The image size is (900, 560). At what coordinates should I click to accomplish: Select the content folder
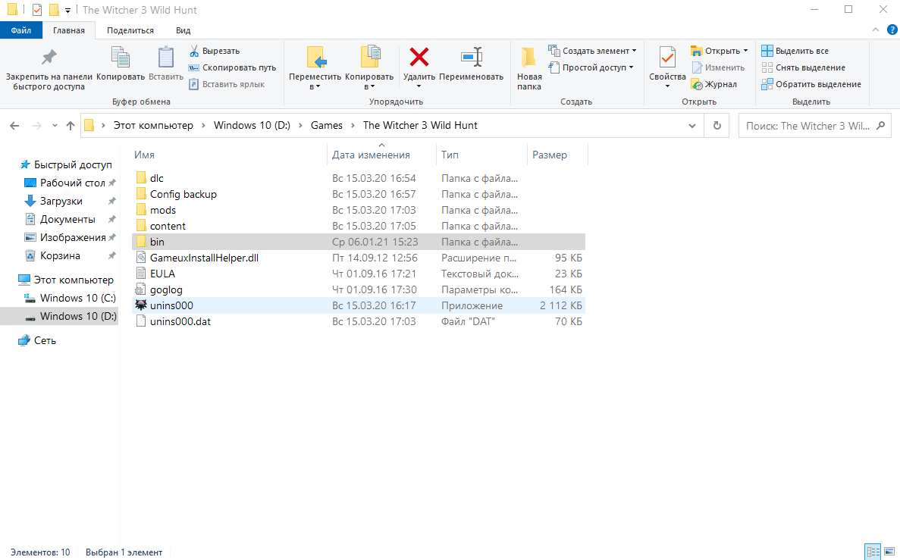pos(359,226)
